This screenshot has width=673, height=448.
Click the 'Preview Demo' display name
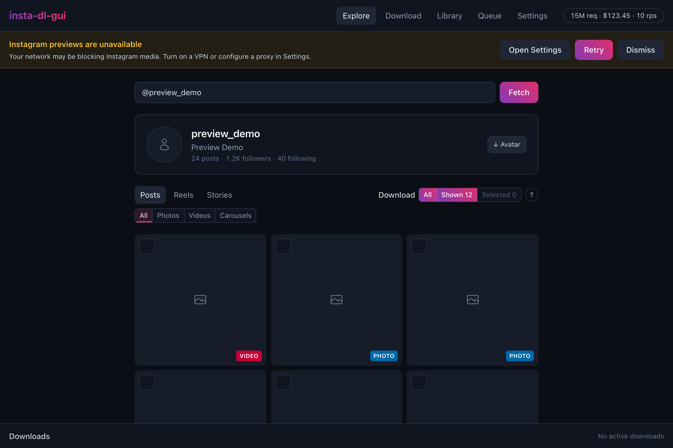coord(217,148)
